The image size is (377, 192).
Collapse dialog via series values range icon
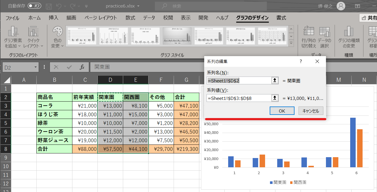tap(275, 98)
